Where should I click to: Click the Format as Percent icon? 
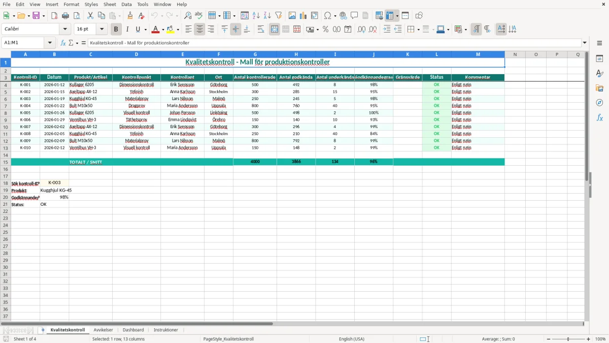tap(326, 29)
